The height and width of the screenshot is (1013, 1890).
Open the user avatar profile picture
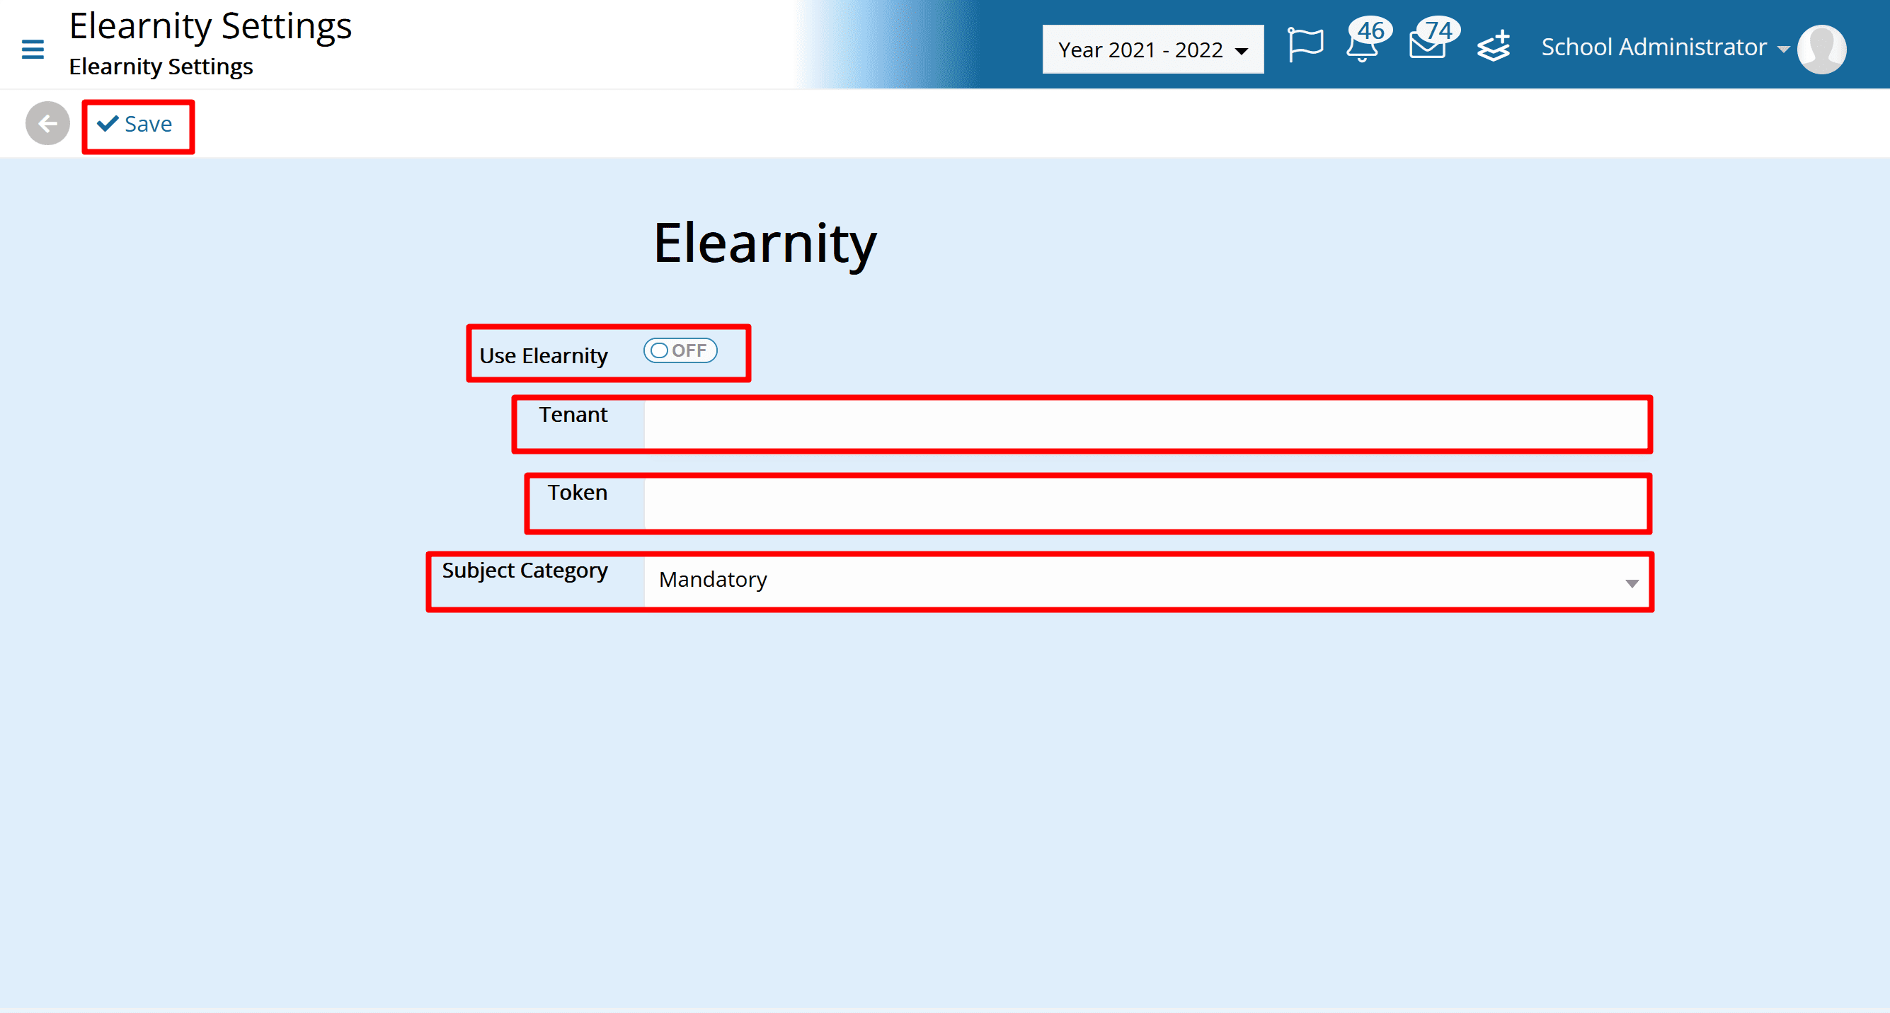1821,49
